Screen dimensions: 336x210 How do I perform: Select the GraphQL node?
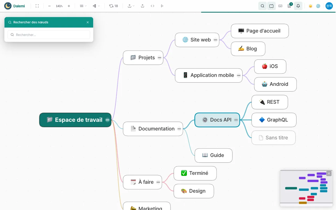click(274, 120)
